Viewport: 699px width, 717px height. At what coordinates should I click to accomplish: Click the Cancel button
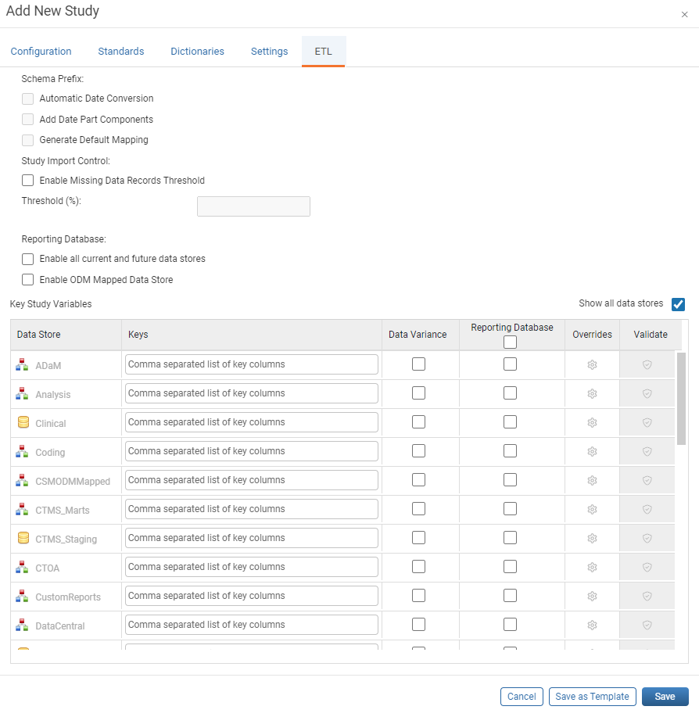pyautogui.click(x=522, y=697)
